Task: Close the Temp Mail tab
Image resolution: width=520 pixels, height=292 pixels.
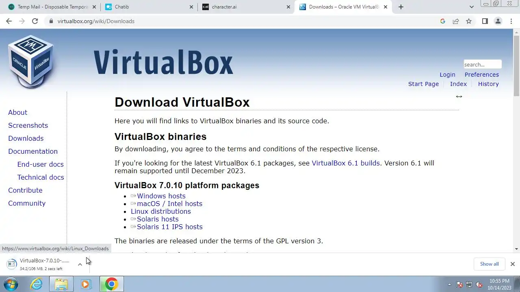Action: pyautogui.click(x=94, y=7)
